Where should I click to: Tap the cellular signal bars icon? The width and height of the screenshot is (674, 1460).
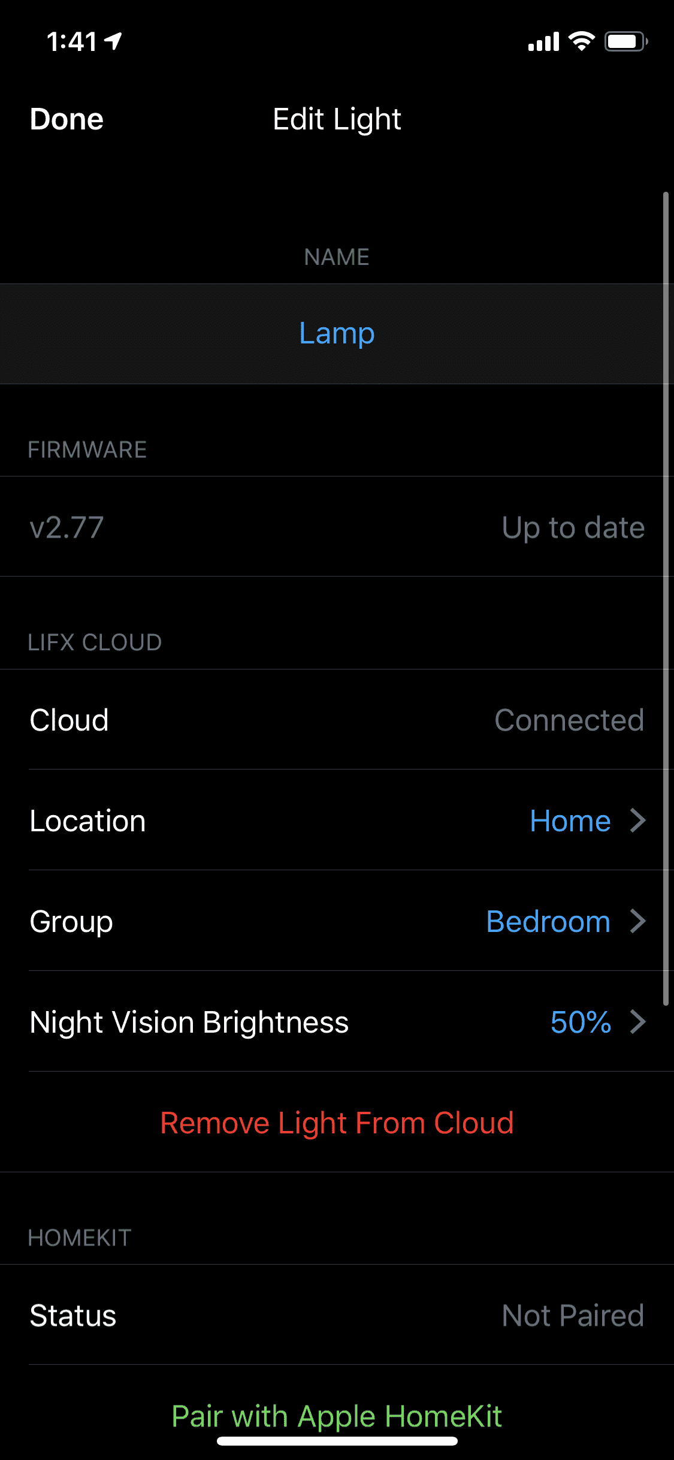pos(543,42)
